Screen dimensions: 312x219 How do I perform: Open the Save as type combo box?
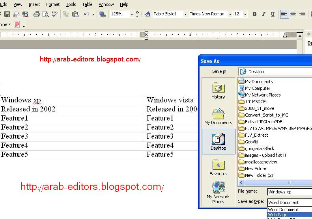coord(290,202)
